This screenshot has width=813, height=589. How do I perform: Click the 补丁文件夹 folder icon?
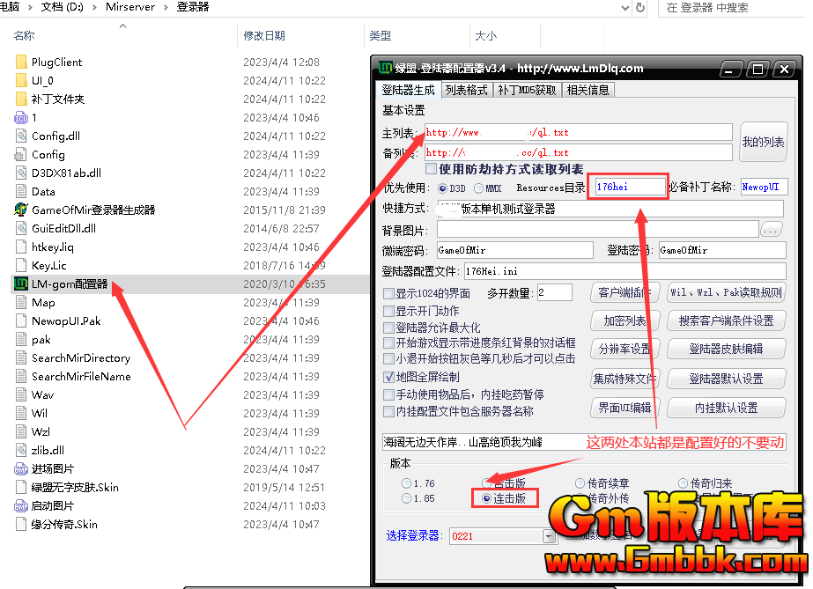click(21, 99)
